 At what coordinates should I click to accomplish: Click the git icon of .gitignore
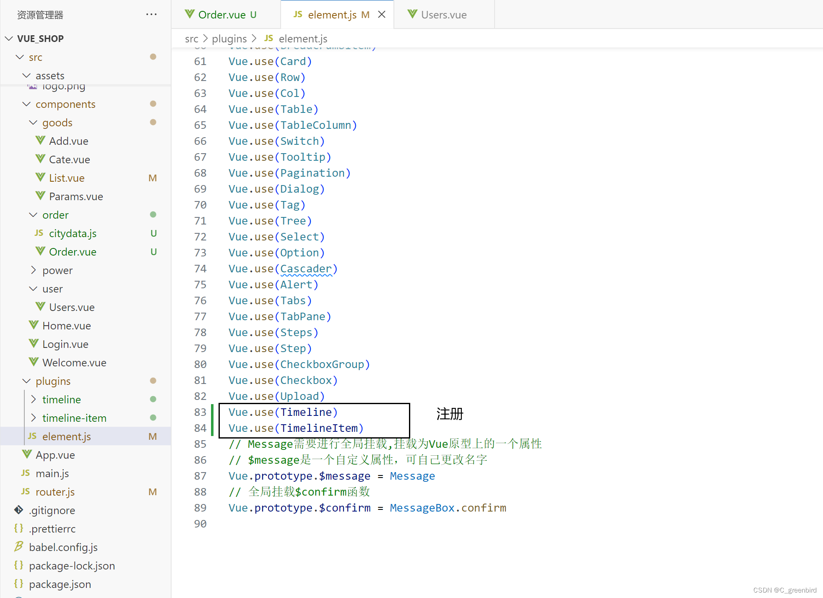click(x=18, y=510)
